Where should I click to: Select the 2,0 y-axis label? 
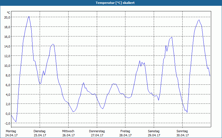click(x=8, y=104)
